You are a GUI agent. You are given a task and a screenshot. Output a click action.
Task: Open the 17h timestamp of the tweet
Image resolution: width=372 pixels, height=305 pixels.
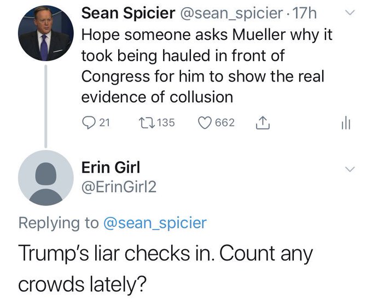click(305, 13)
